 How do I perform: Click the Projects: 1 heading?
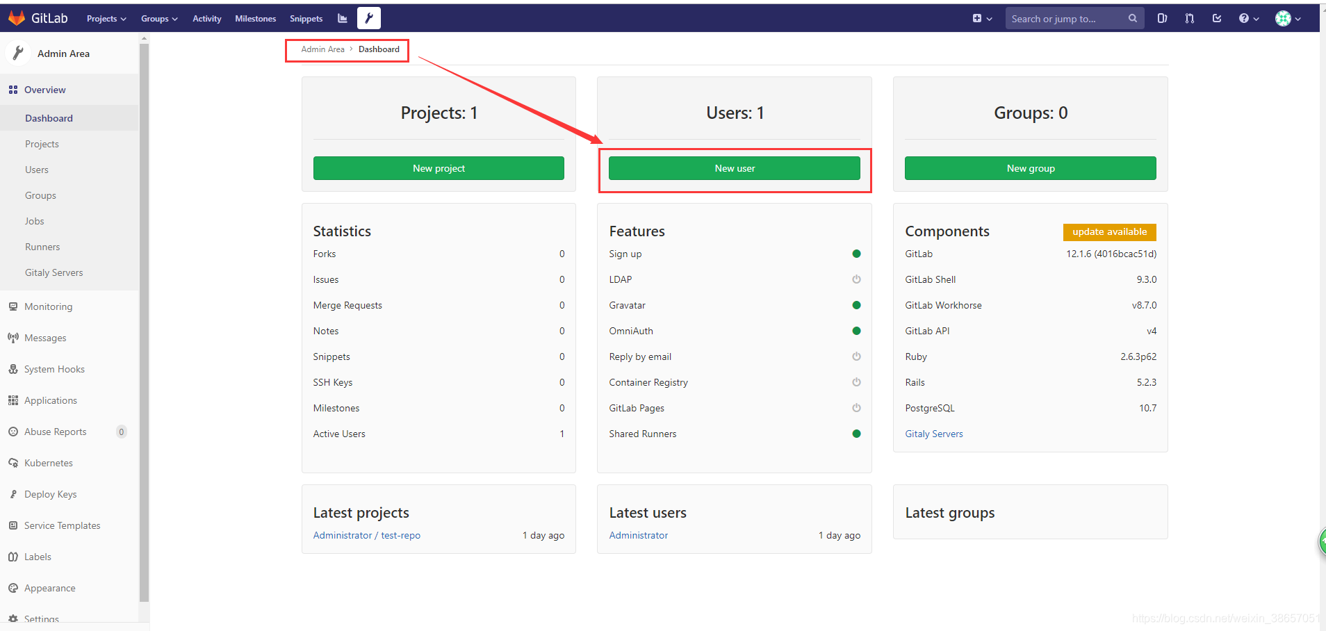point(439,113)
